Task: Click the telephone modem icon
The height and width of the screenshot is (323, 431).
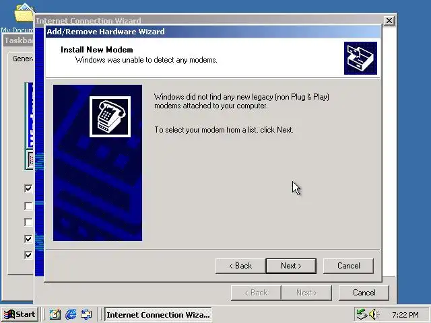Action: click(x=110, y=116)
